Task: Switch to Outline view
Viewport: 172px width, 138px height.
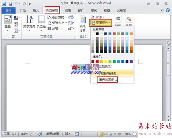Action: pyautogui.click(x=115, y=134)
